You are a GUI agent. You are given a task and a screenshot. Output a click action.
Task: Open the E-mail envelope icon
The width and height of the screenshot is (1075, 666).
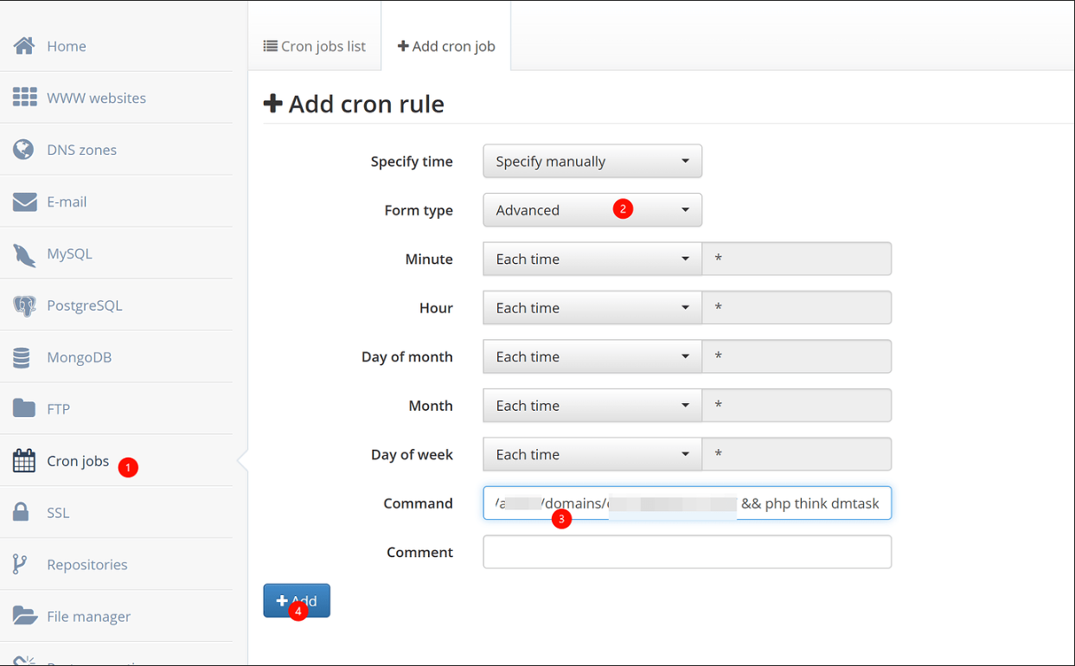coord(24,202)
